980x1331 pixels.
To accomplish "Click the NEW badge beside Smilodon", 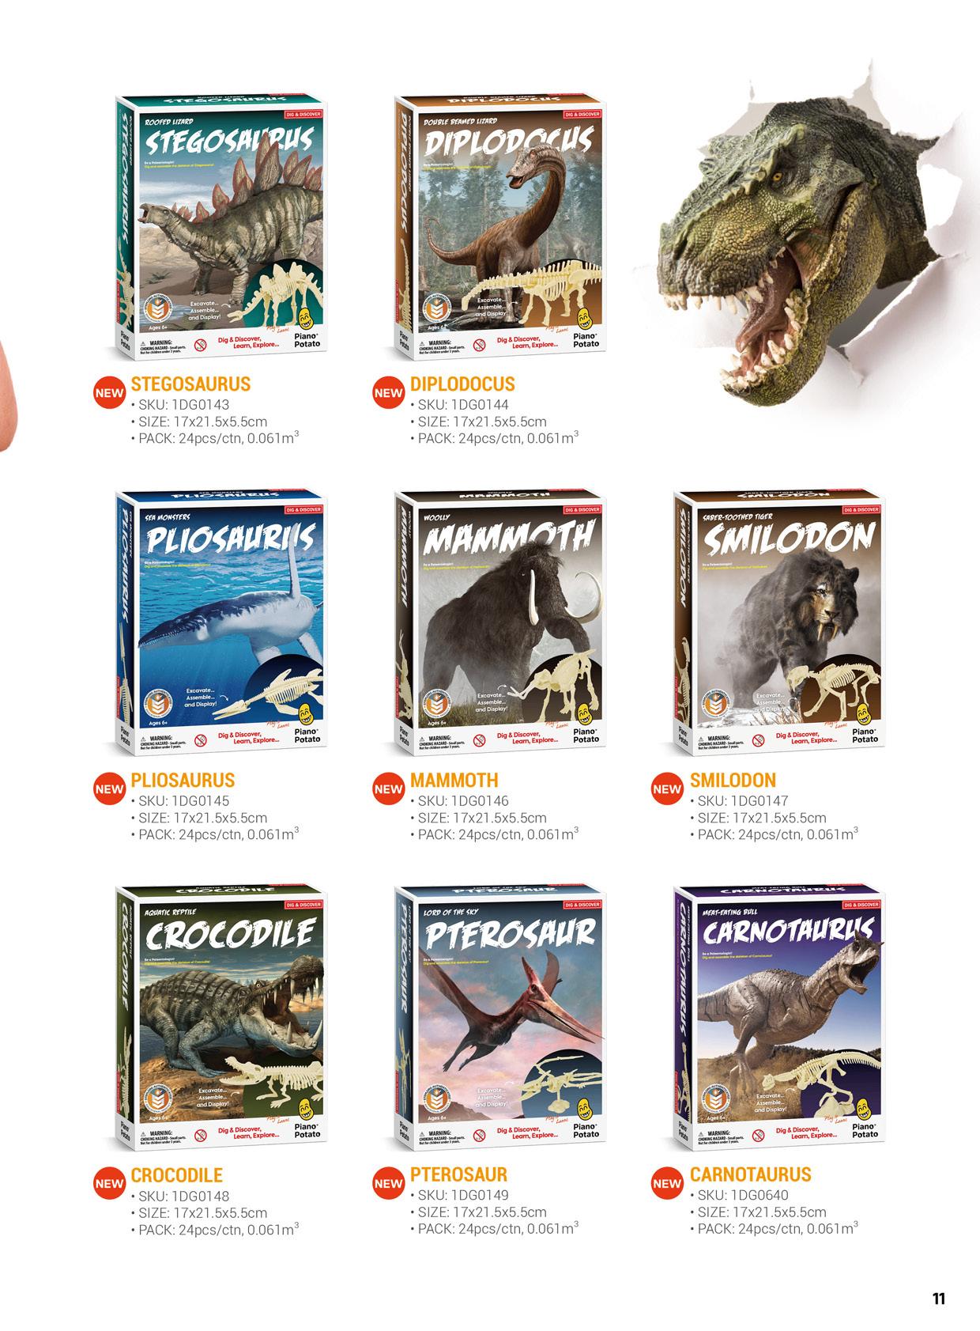I will 667,788.
